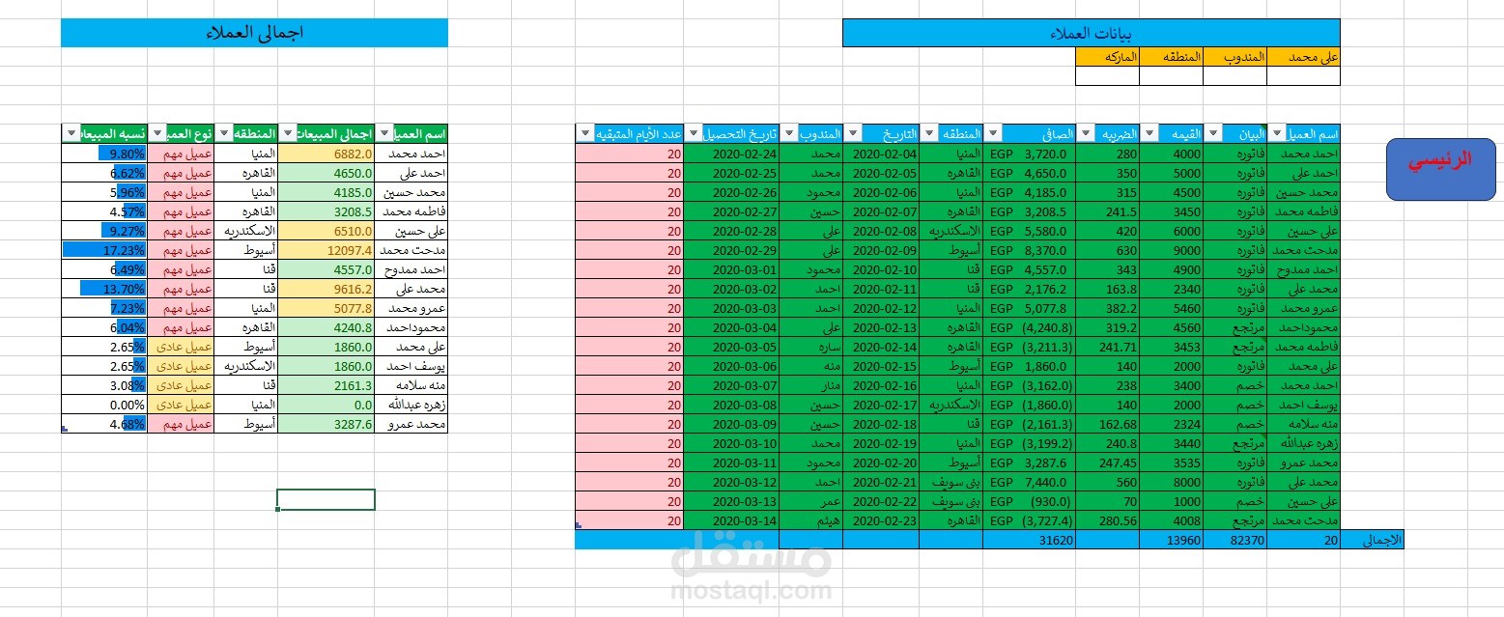This screenshot has height=617, width=1504.
Task: Click the tax value cell 280.56
Action: click(1107, 520)
